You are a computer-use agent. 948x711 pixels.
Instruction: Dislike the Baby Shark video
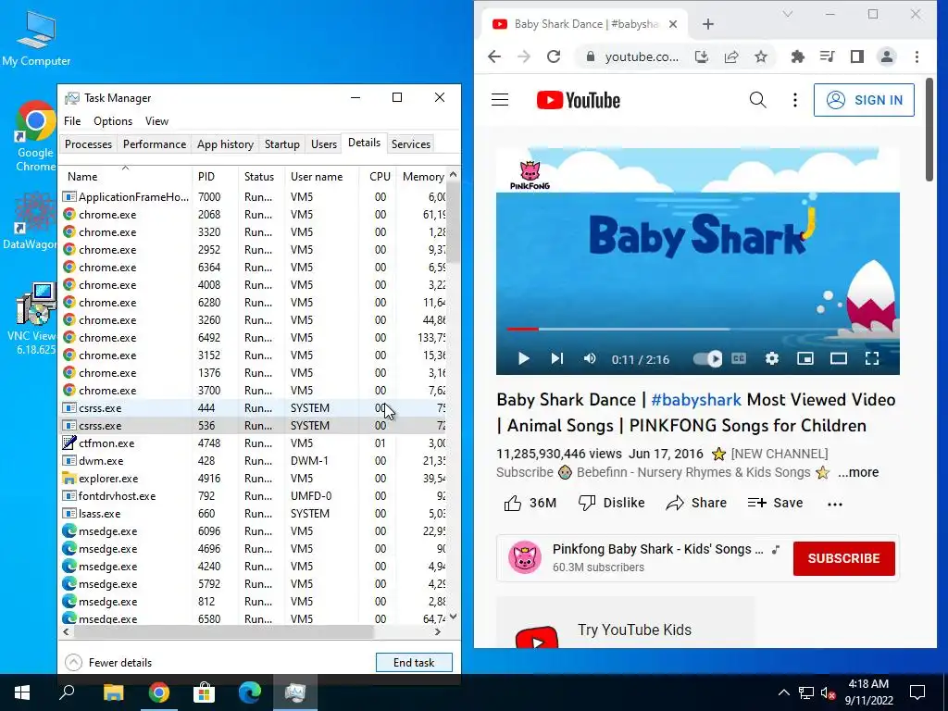click(x=611, y=503)
